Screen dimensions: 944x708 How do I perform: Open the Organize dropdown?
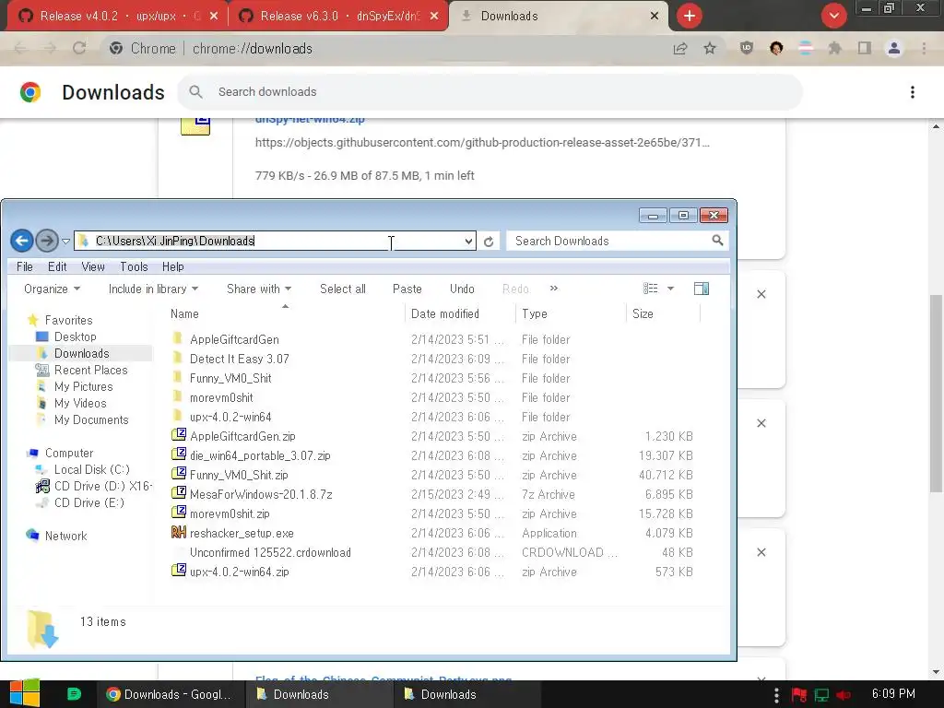click(x=52, y=289)
